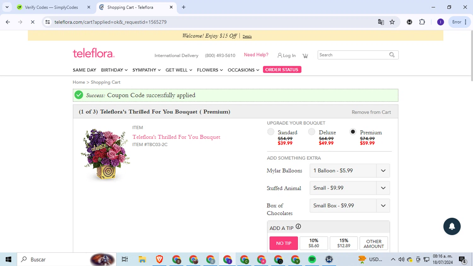Open the taskbar volume icon

401,259
